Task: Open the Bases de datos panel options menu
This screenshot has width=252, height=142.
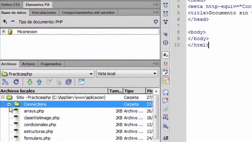Action: [156, 12]
